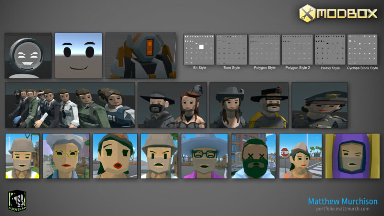Viewport: 384px width, 216px height.
Task: Open the Heavy Style face sheet thumbnail
Action: pos(330,49)
